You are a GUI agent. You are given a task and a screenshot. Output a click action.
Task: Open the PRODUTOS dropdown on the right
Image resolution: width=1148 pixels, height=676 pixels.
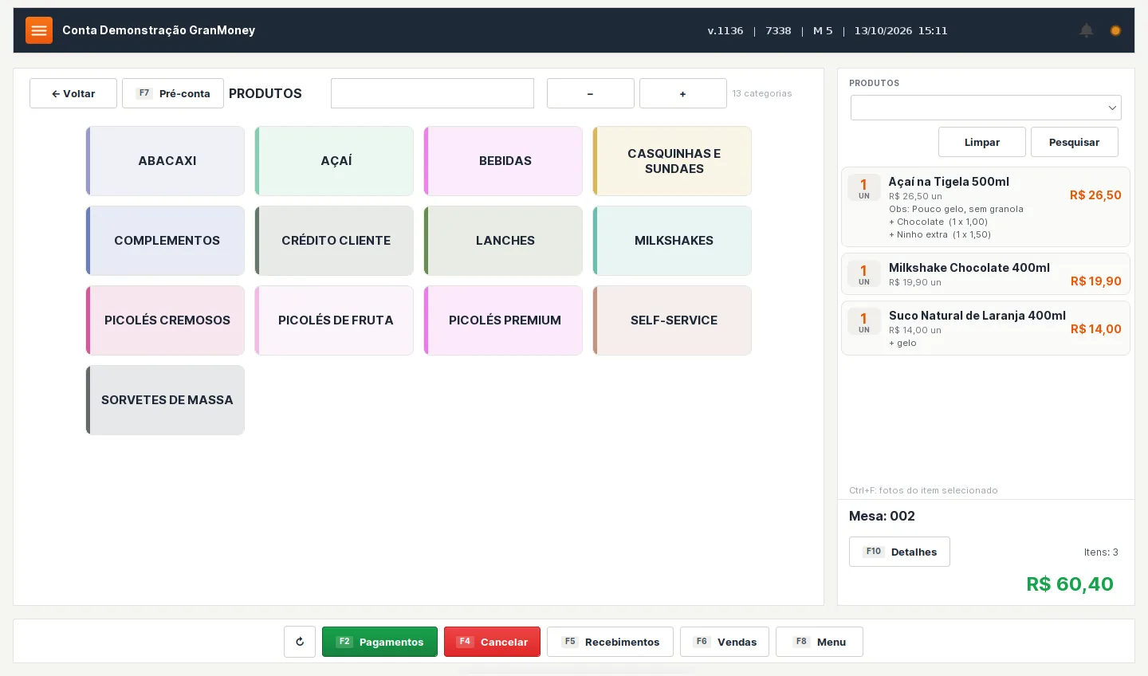coord(986,108)
